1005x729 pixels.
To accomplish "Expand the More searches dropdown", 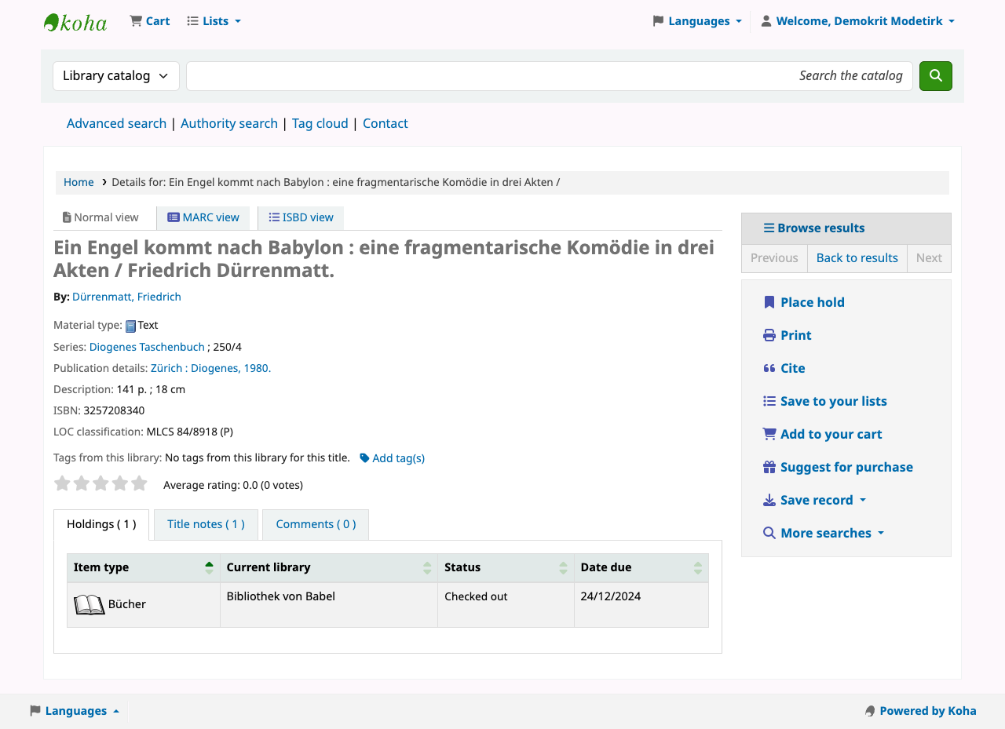I will tap(824, 534).
